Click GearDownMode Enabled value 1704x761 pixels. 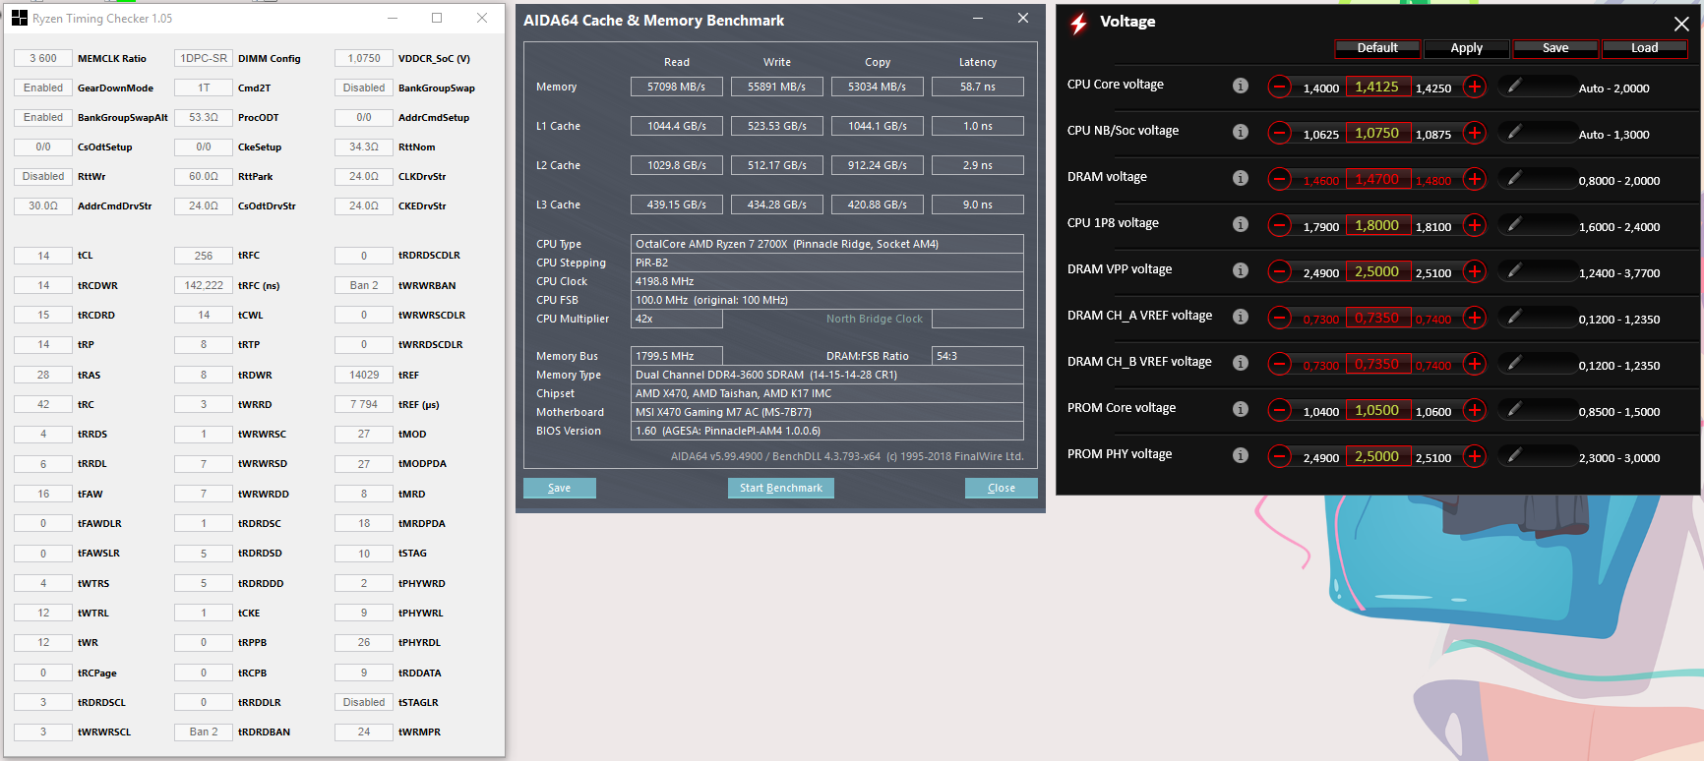pyautogui.click(x=43, y=88)
